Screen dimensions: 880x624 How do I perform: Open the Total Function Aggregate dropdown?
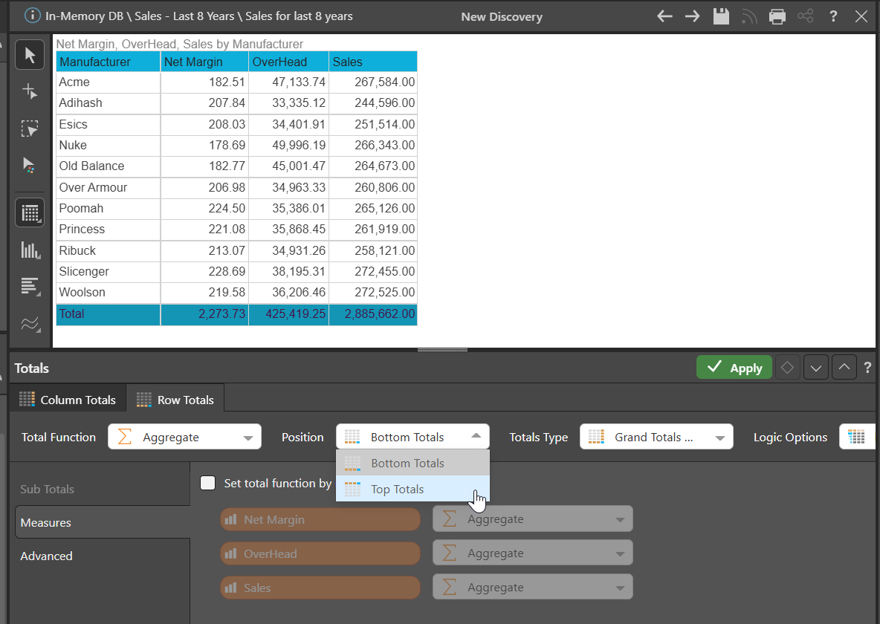[184, 437]
